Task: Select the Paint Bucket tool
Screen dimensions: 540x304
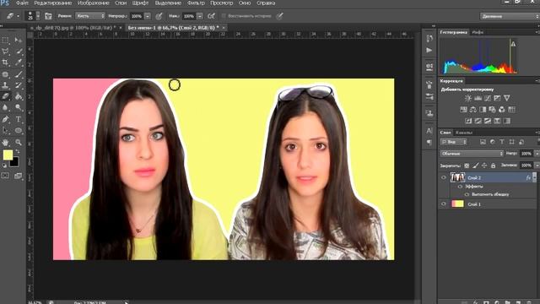Action: coord(19,96)
